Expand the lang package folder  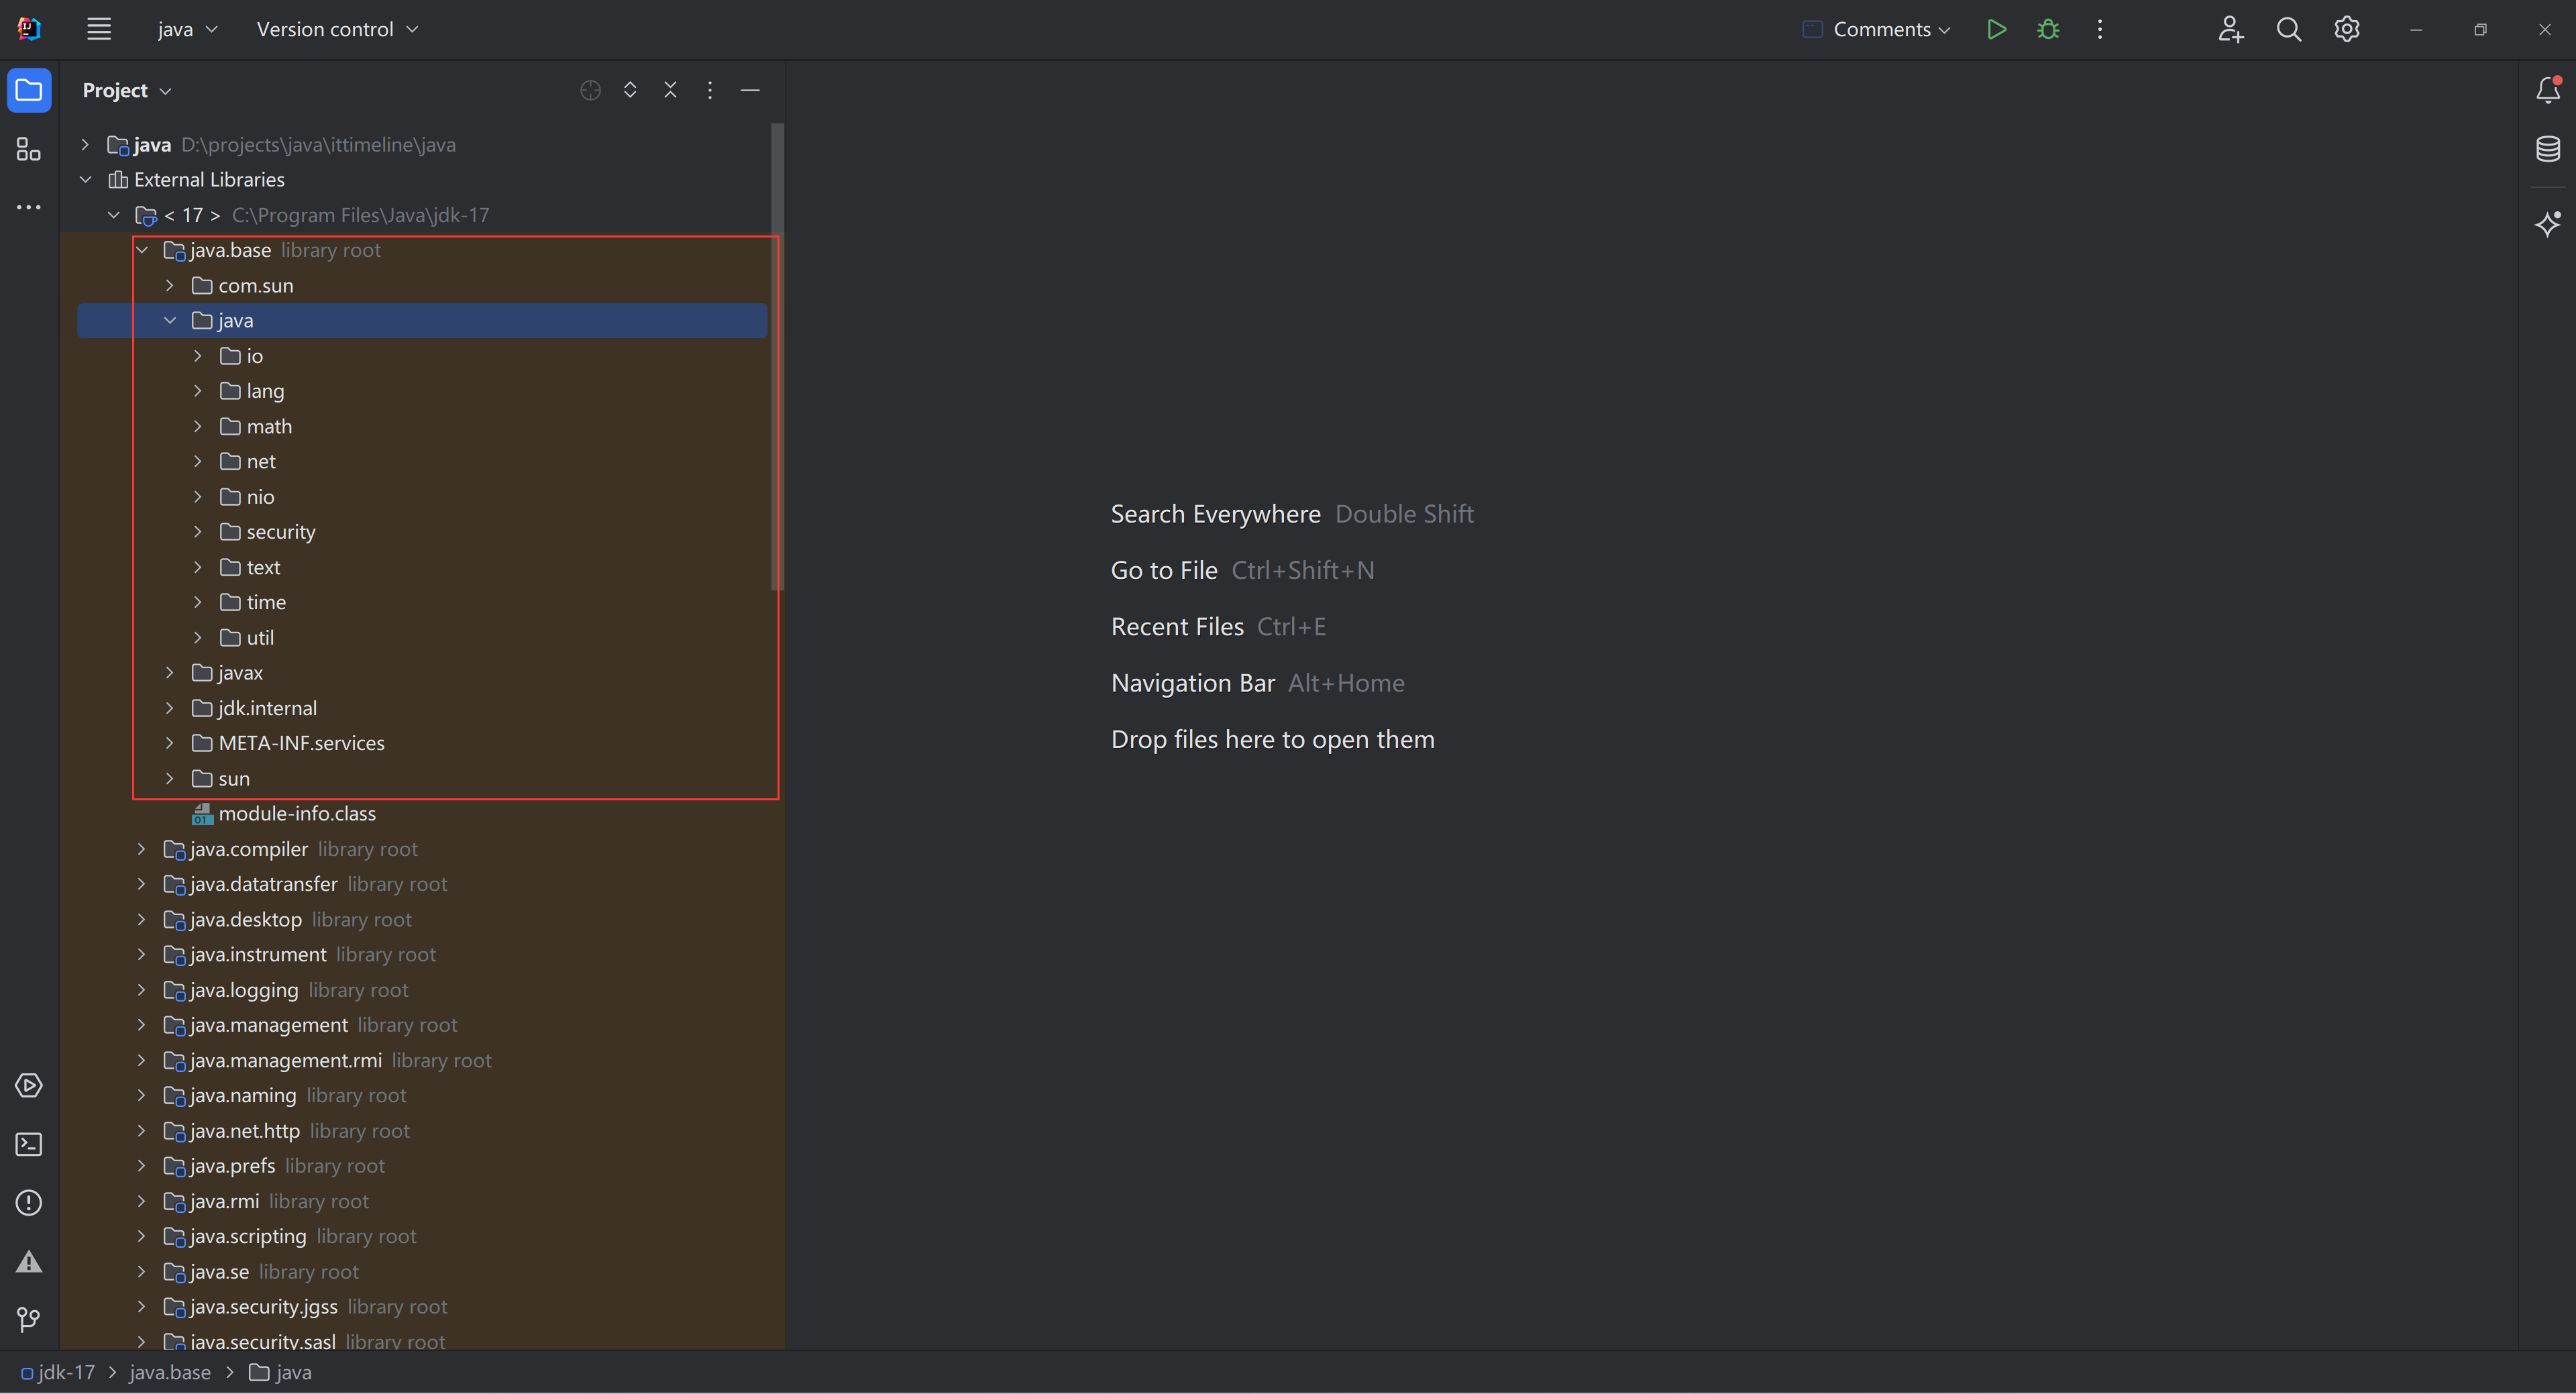point(198,391)
